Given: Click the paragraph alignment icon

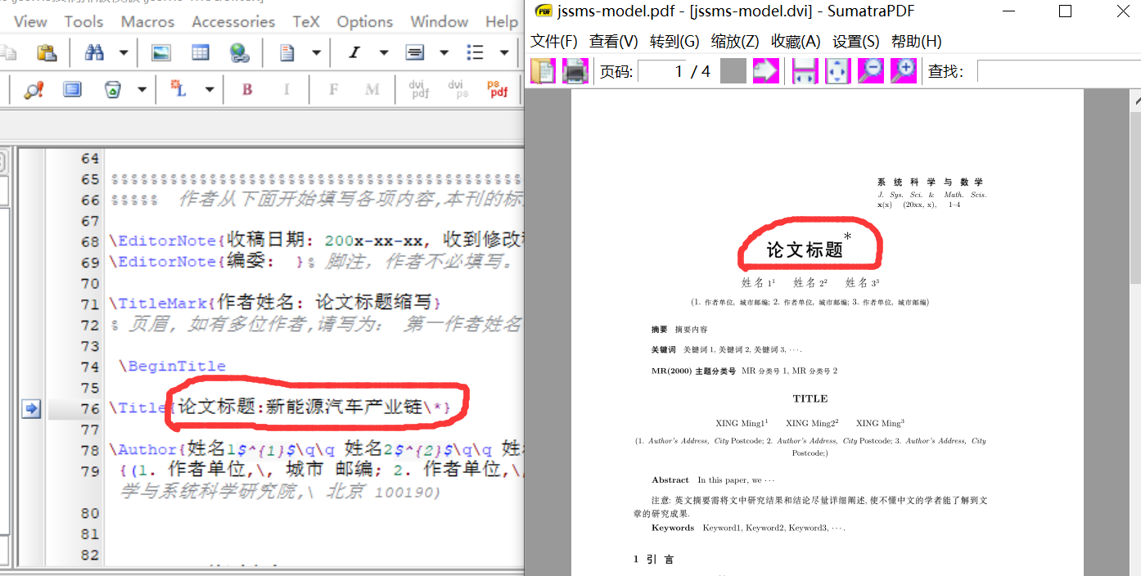Looking at the screenshot, I should click(x=415, y=53).
